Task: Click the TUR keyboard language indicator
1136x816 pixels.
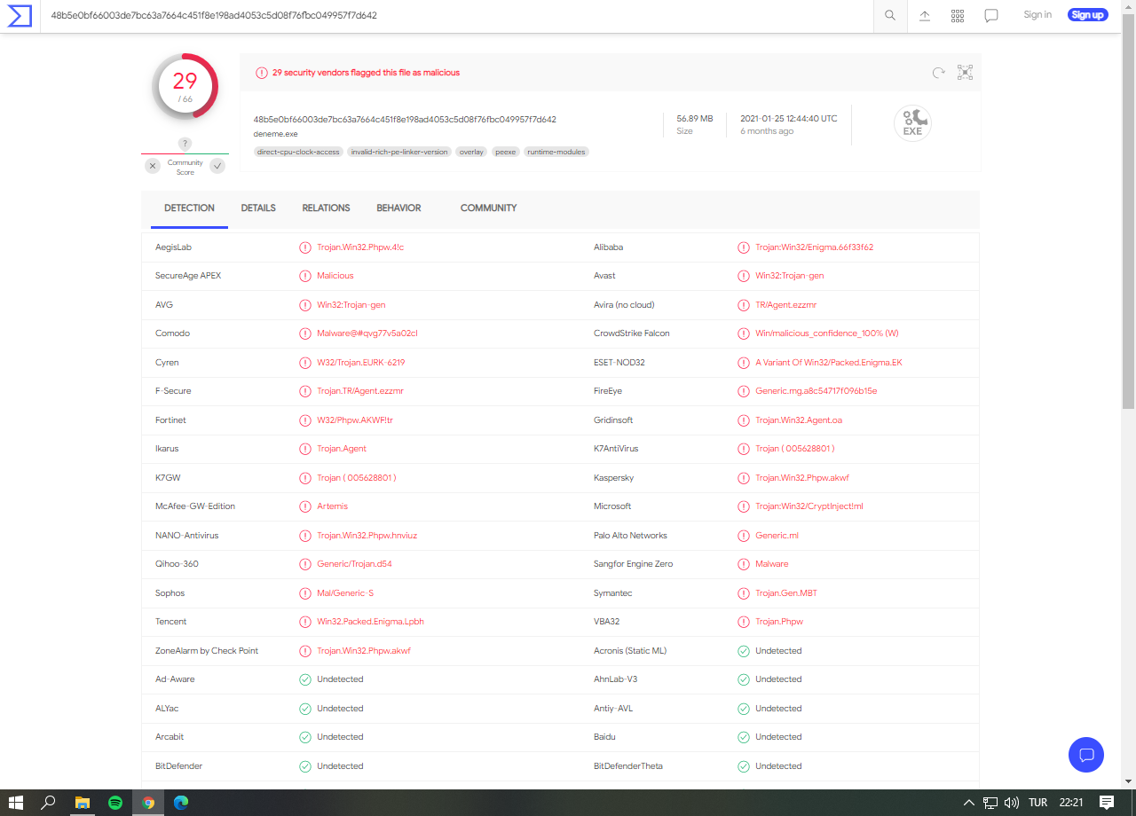Action: (1037, 803)
